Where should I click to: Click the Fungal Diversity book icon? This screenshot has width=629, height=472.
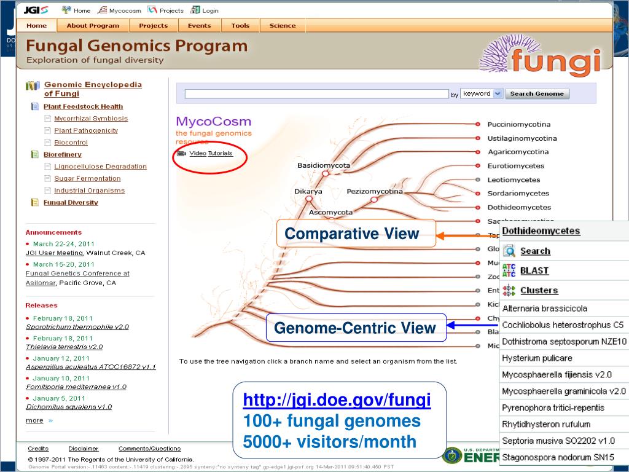[x=35, y=202]
